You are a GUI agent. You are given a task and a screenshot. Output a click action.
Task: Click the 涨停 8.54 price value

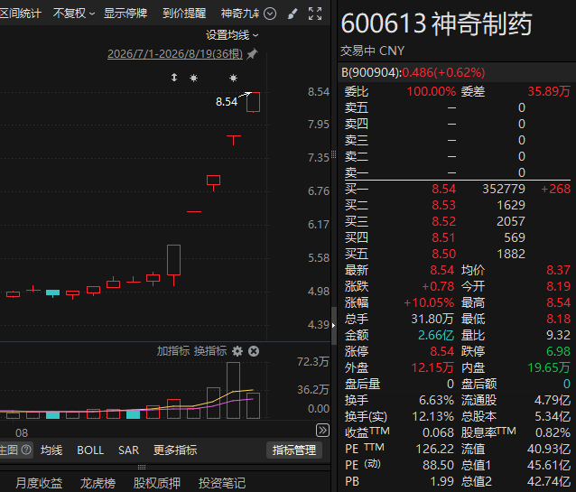[x=442, y=351]
